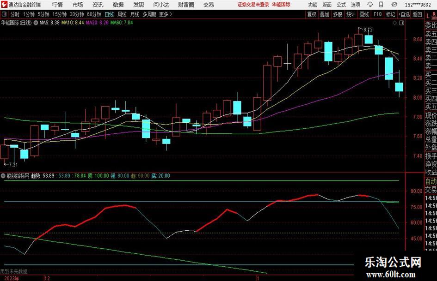The image size is (437, 281).
Task: Switch to 15分钟 period tab
Action: coord(59,14)
